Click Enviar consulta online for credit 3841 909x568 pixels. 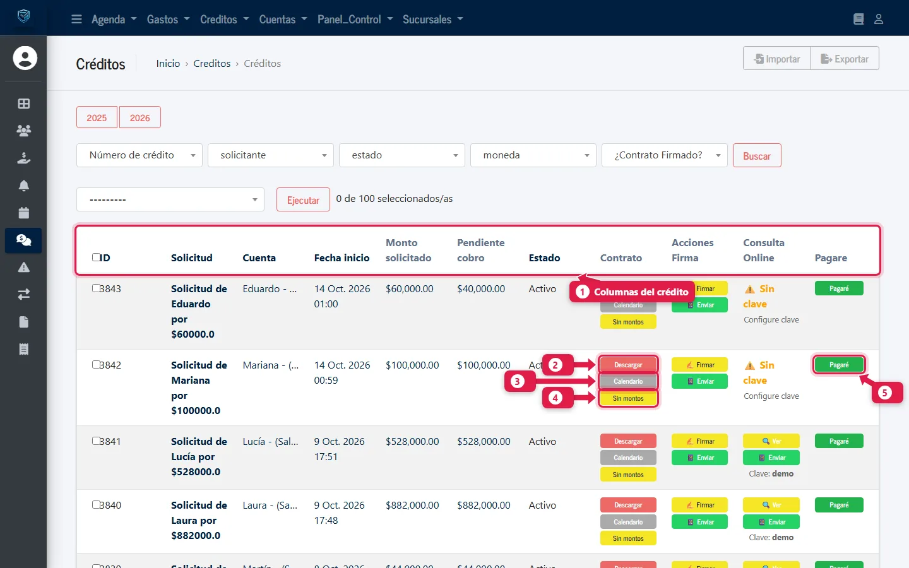(x=771, y=458)
